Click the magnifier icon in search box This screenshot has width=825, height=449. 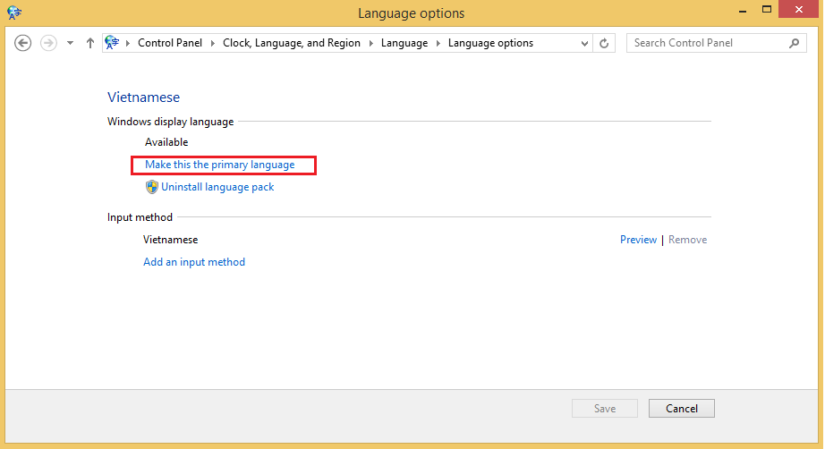794,43
